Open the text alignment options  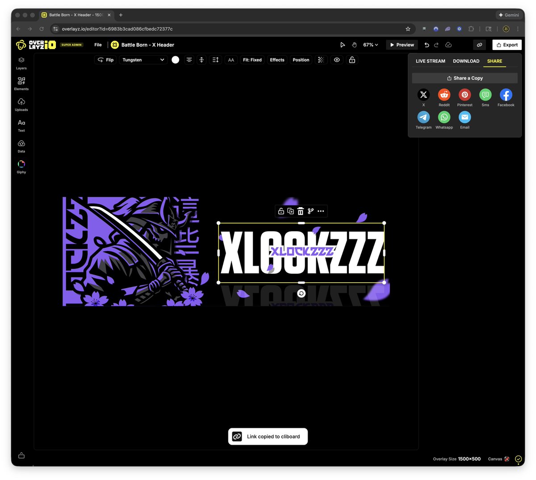click(x=189, y=60)
